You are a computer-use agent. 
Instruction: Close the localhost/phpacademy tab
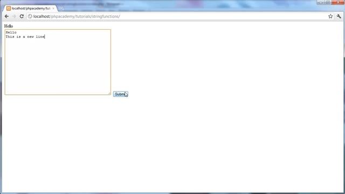(x=53, y=9)
